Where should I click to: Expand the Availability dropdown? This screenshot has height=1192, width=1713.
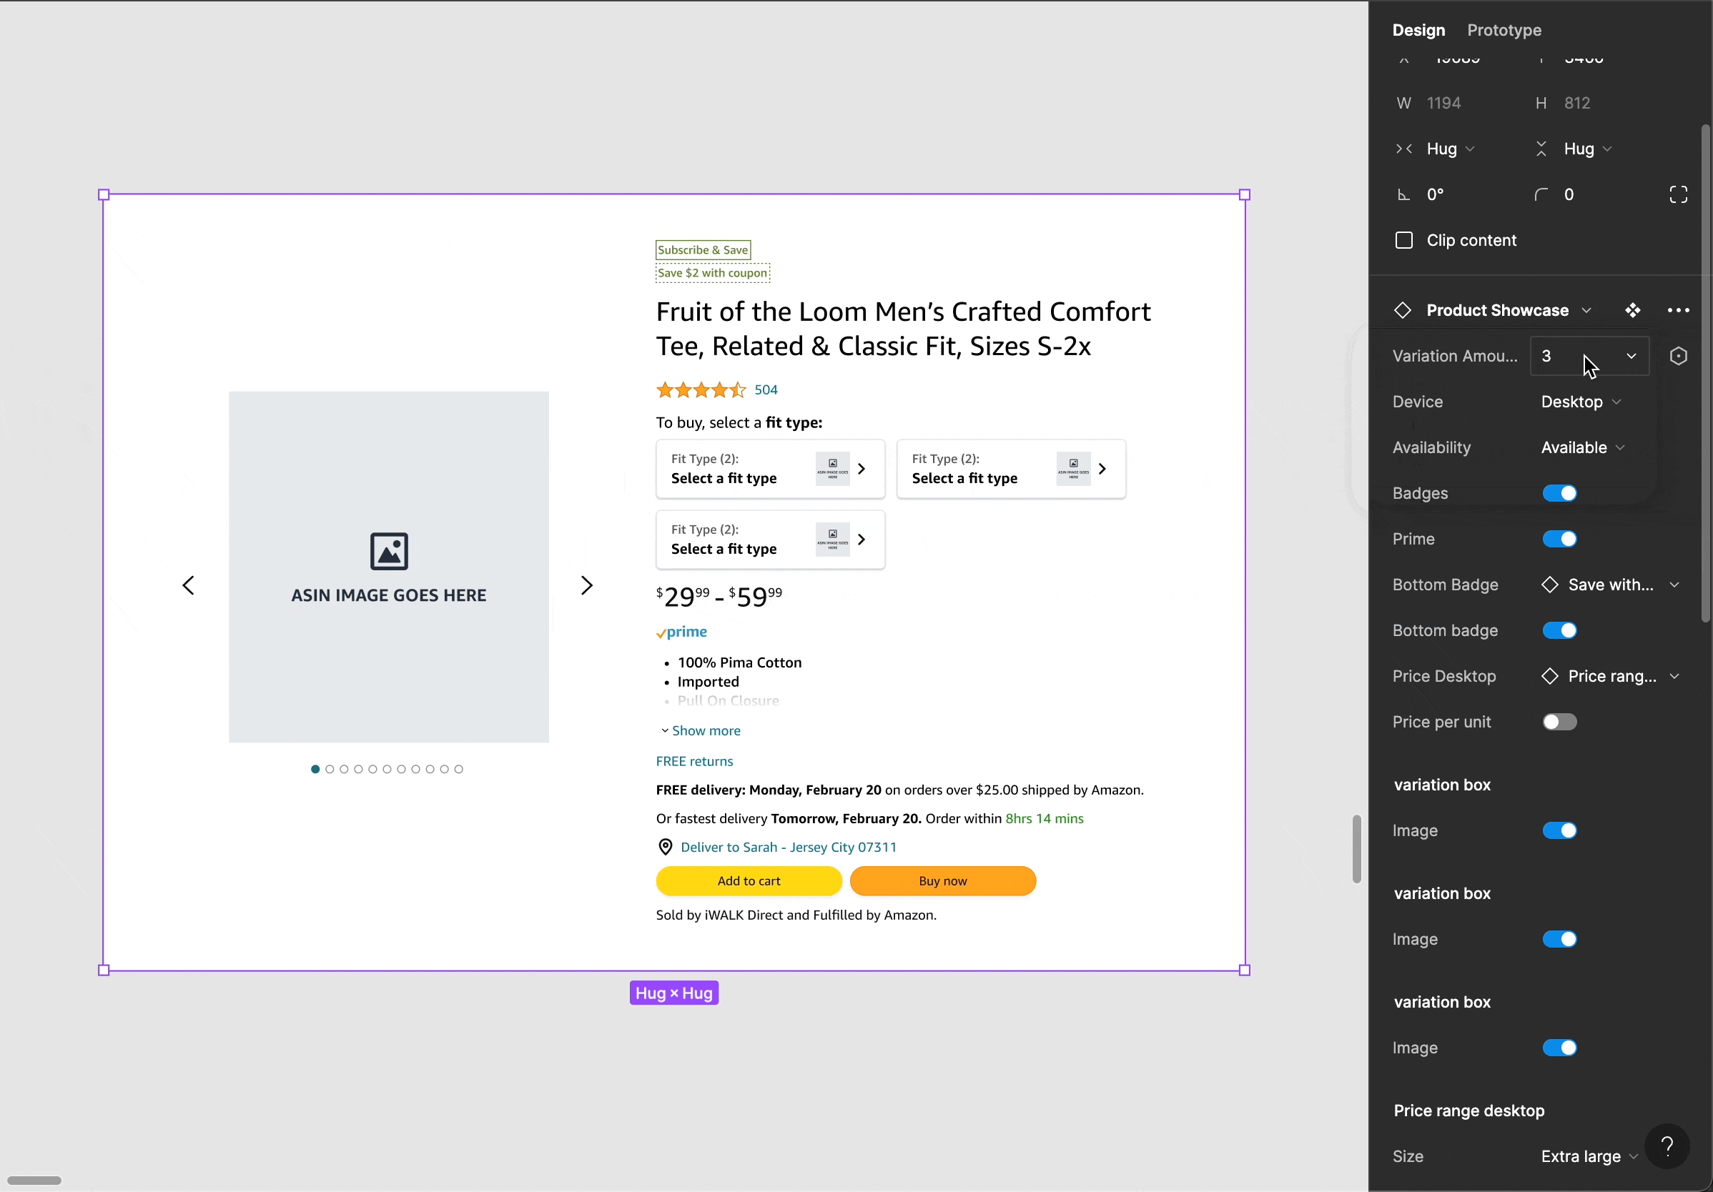[x=1581, y=447]
